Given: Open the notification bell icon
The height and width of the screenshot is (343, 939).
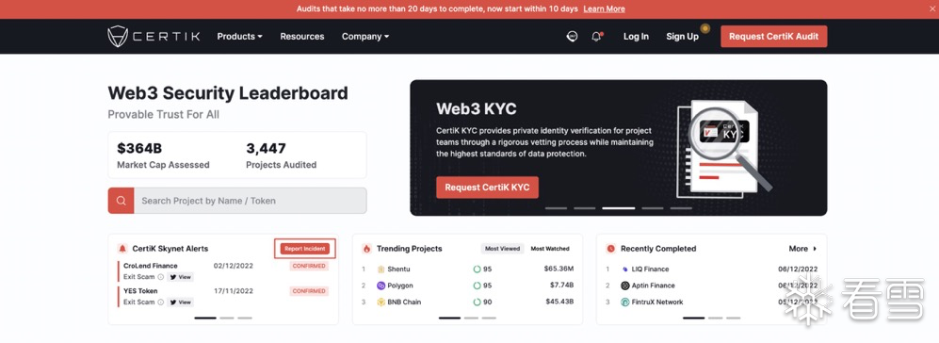Looking at the screenshot, I should (596, 37).
